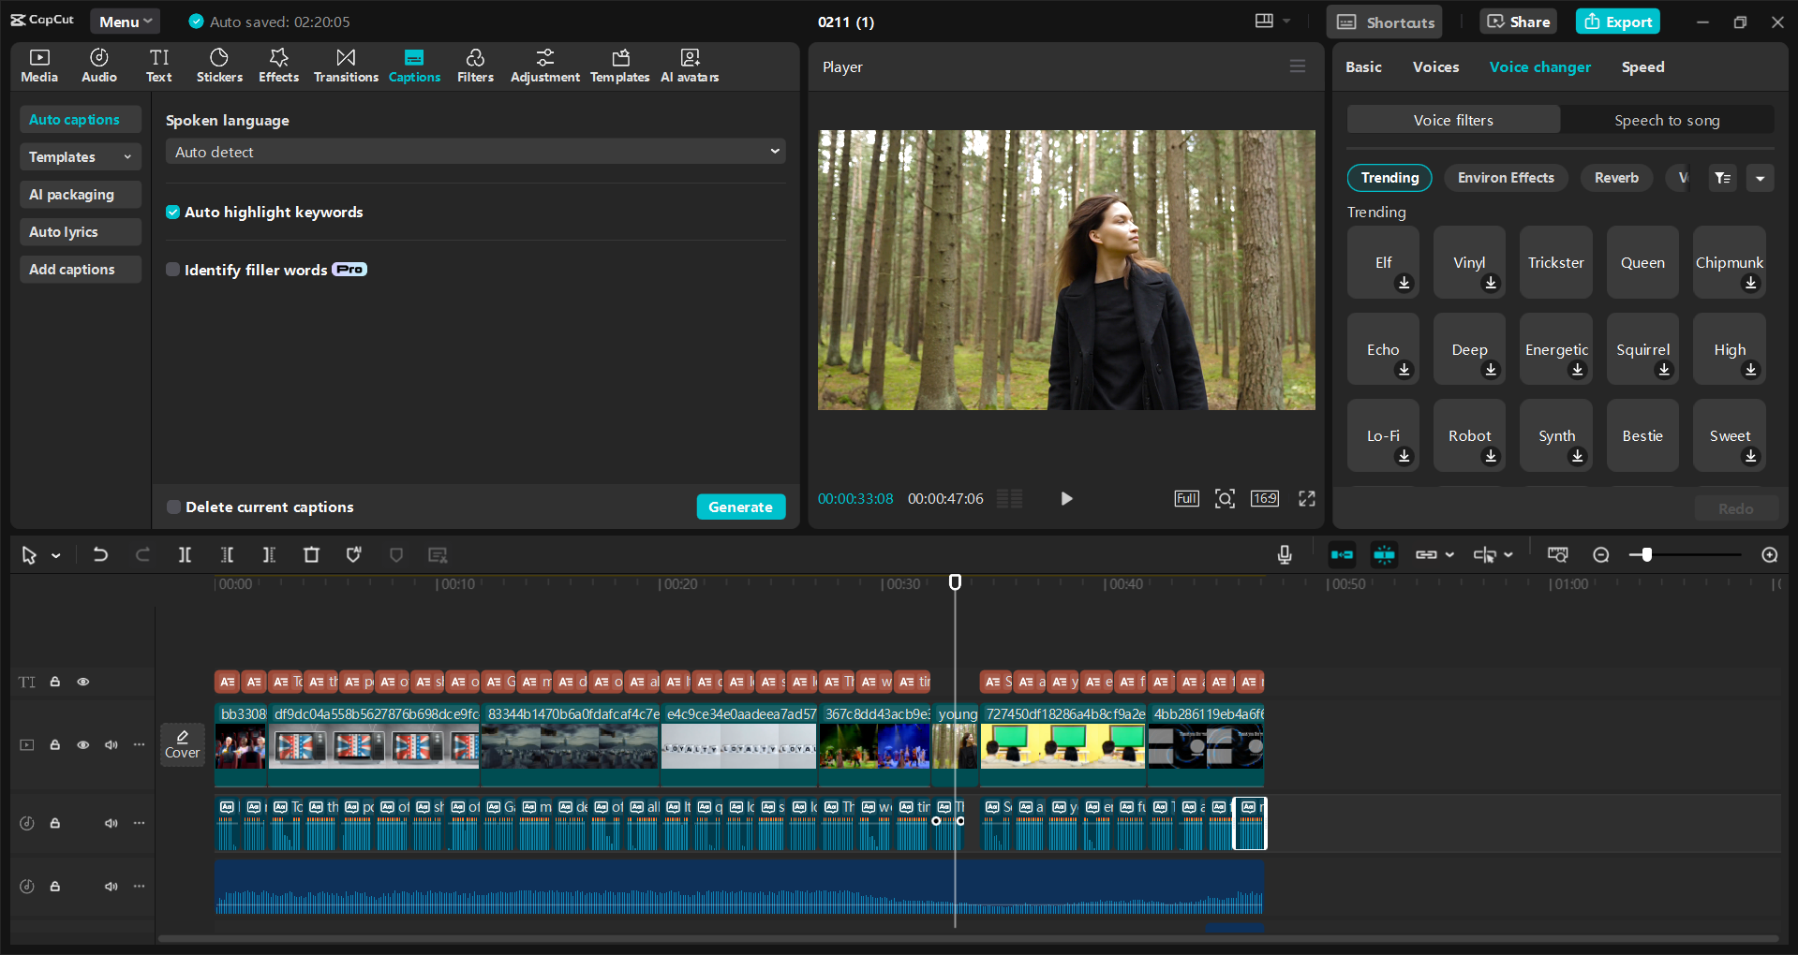Enable Identify filler words
This screenshot has width=1798, height=955.
pos(172,269)
